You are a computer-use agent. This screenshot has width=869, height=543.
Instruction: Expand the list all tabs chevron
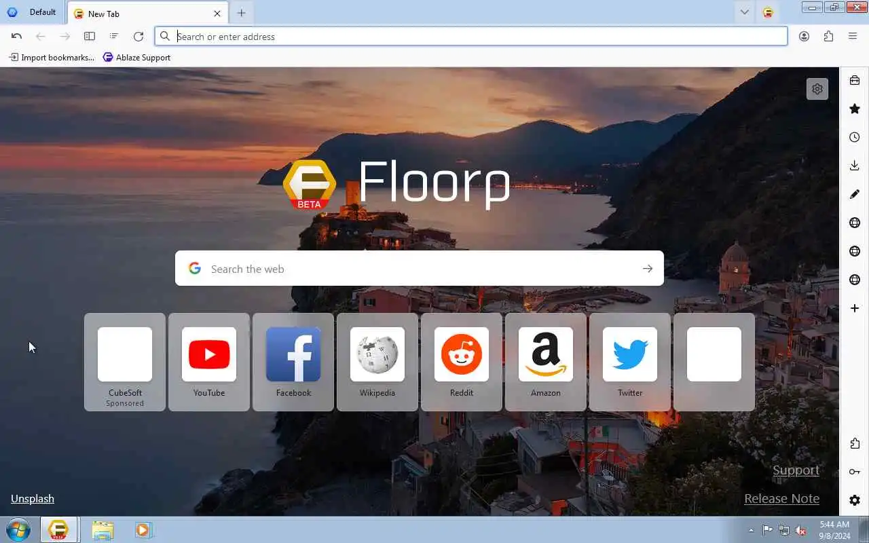(745, 12)
